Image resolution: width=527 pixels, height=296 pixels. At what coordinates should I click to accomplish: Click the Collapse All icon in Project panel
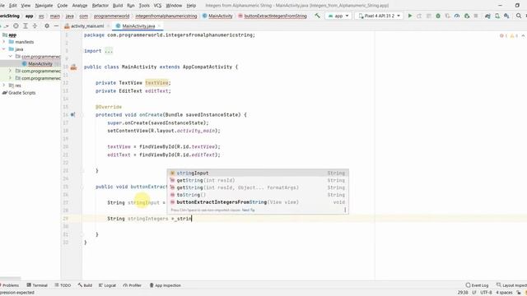click(x=35, y=25)
